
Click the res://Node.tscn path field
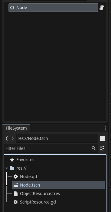[x=57, y=138]
